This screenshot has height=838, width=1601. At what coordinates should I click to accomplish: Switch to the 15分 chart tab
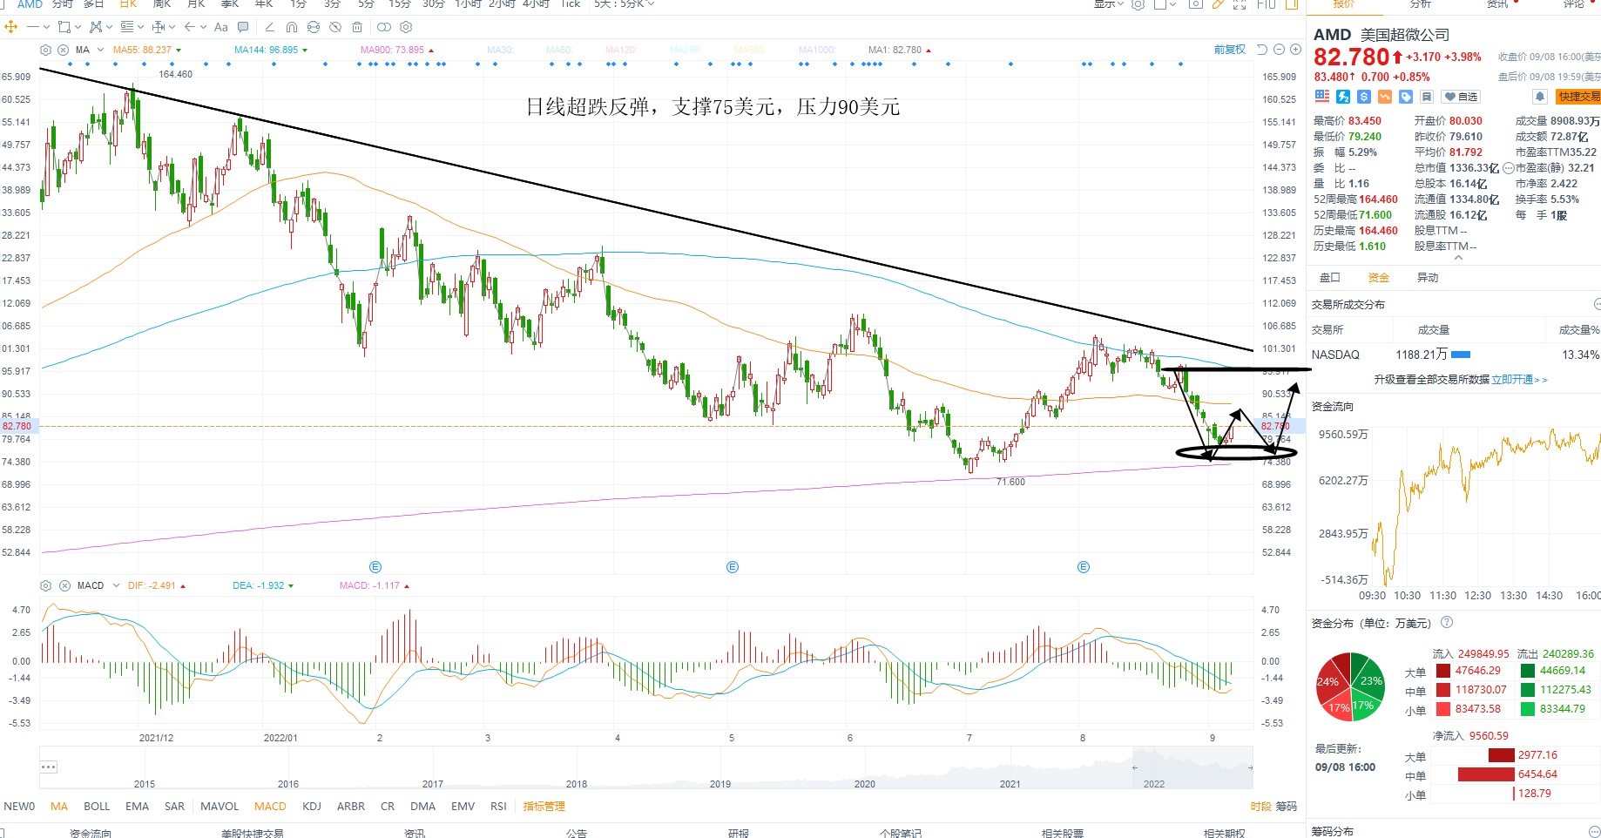tap(400, 4)
